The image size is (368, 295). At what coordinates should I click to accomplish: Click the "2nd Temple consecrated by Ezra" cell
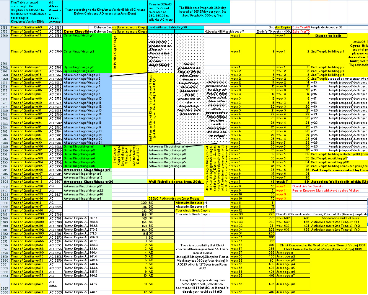click(x=339, y=170)
